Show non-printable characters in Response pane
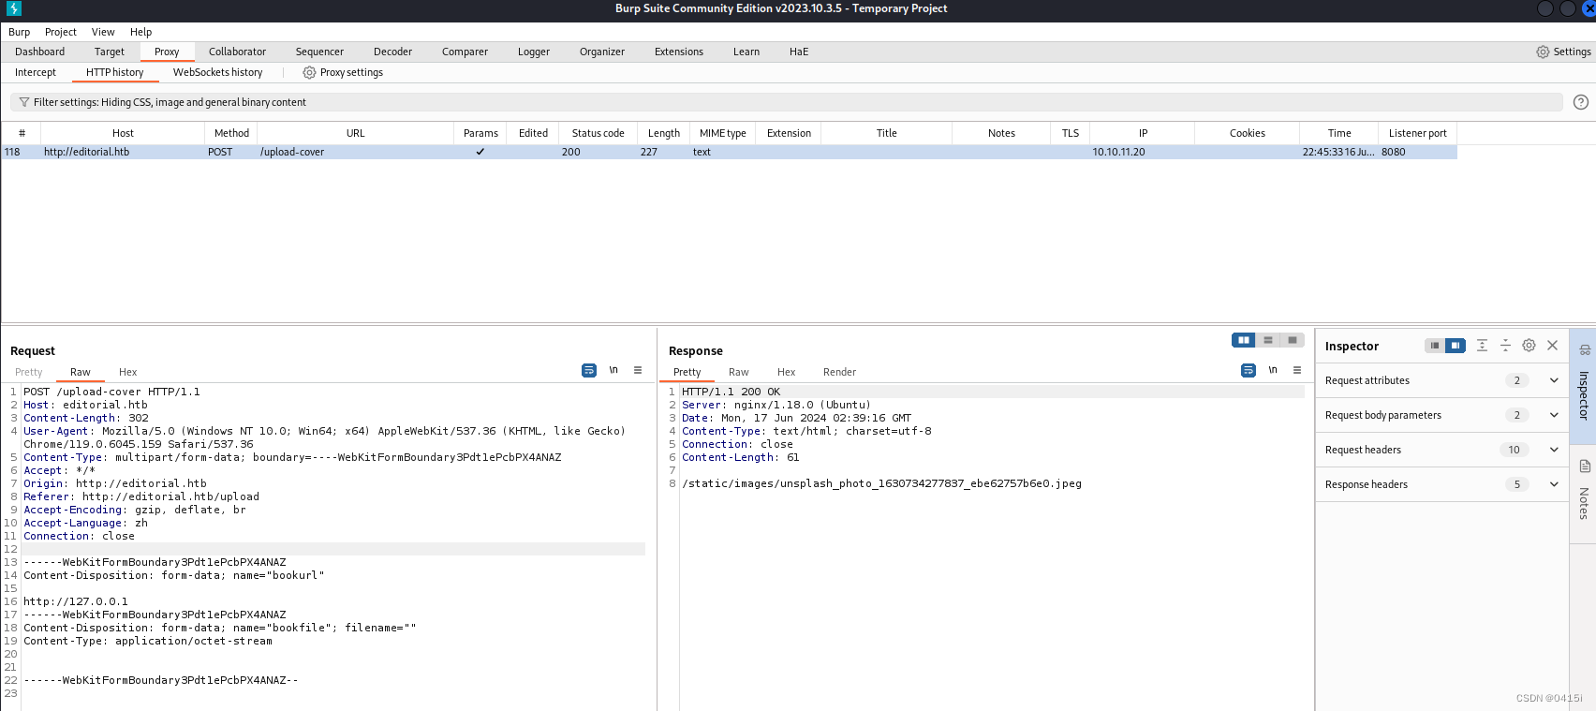Screen dimensions: 1596x711 tap(1273, 371)
